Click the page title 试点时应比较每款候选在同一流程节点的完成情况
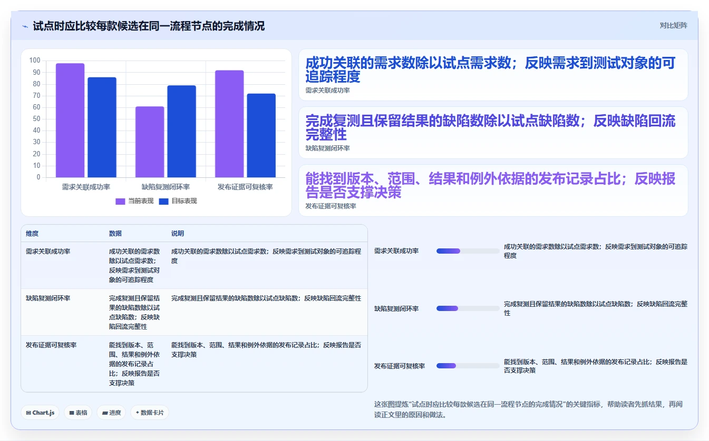 click(149, 26)
